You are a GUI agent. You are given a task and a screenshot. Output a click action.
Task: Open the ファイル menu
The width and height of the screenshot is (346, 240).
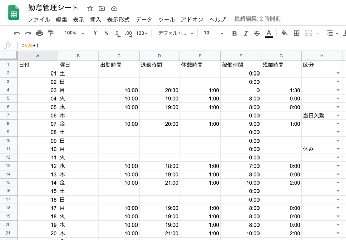tap(39, 19)
